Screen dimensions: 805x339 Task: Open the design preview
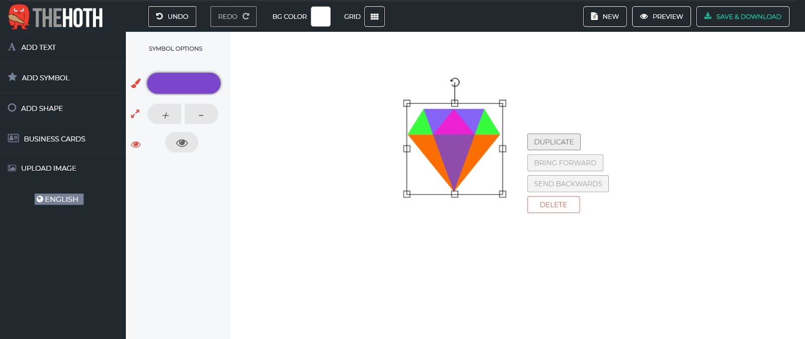pos(661,17)
